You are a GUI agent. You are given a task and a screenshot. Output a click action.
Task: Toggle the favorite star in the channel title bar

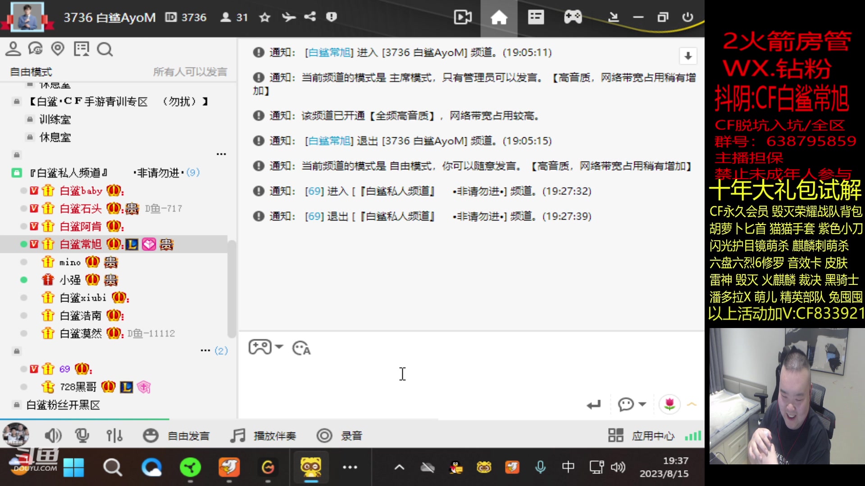click(x=264, y=17)
